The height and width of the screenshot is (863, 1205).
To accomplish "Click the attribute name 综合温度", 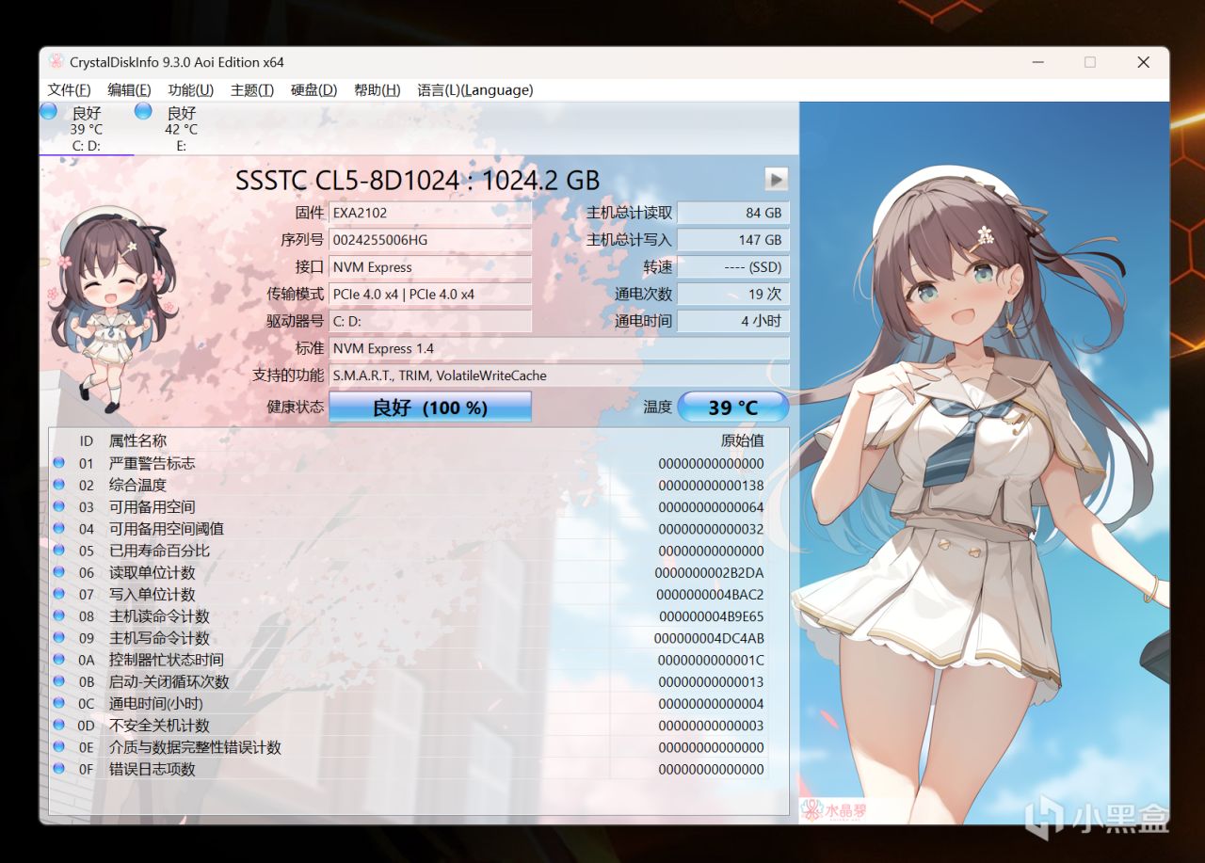I will coord(137,485).
